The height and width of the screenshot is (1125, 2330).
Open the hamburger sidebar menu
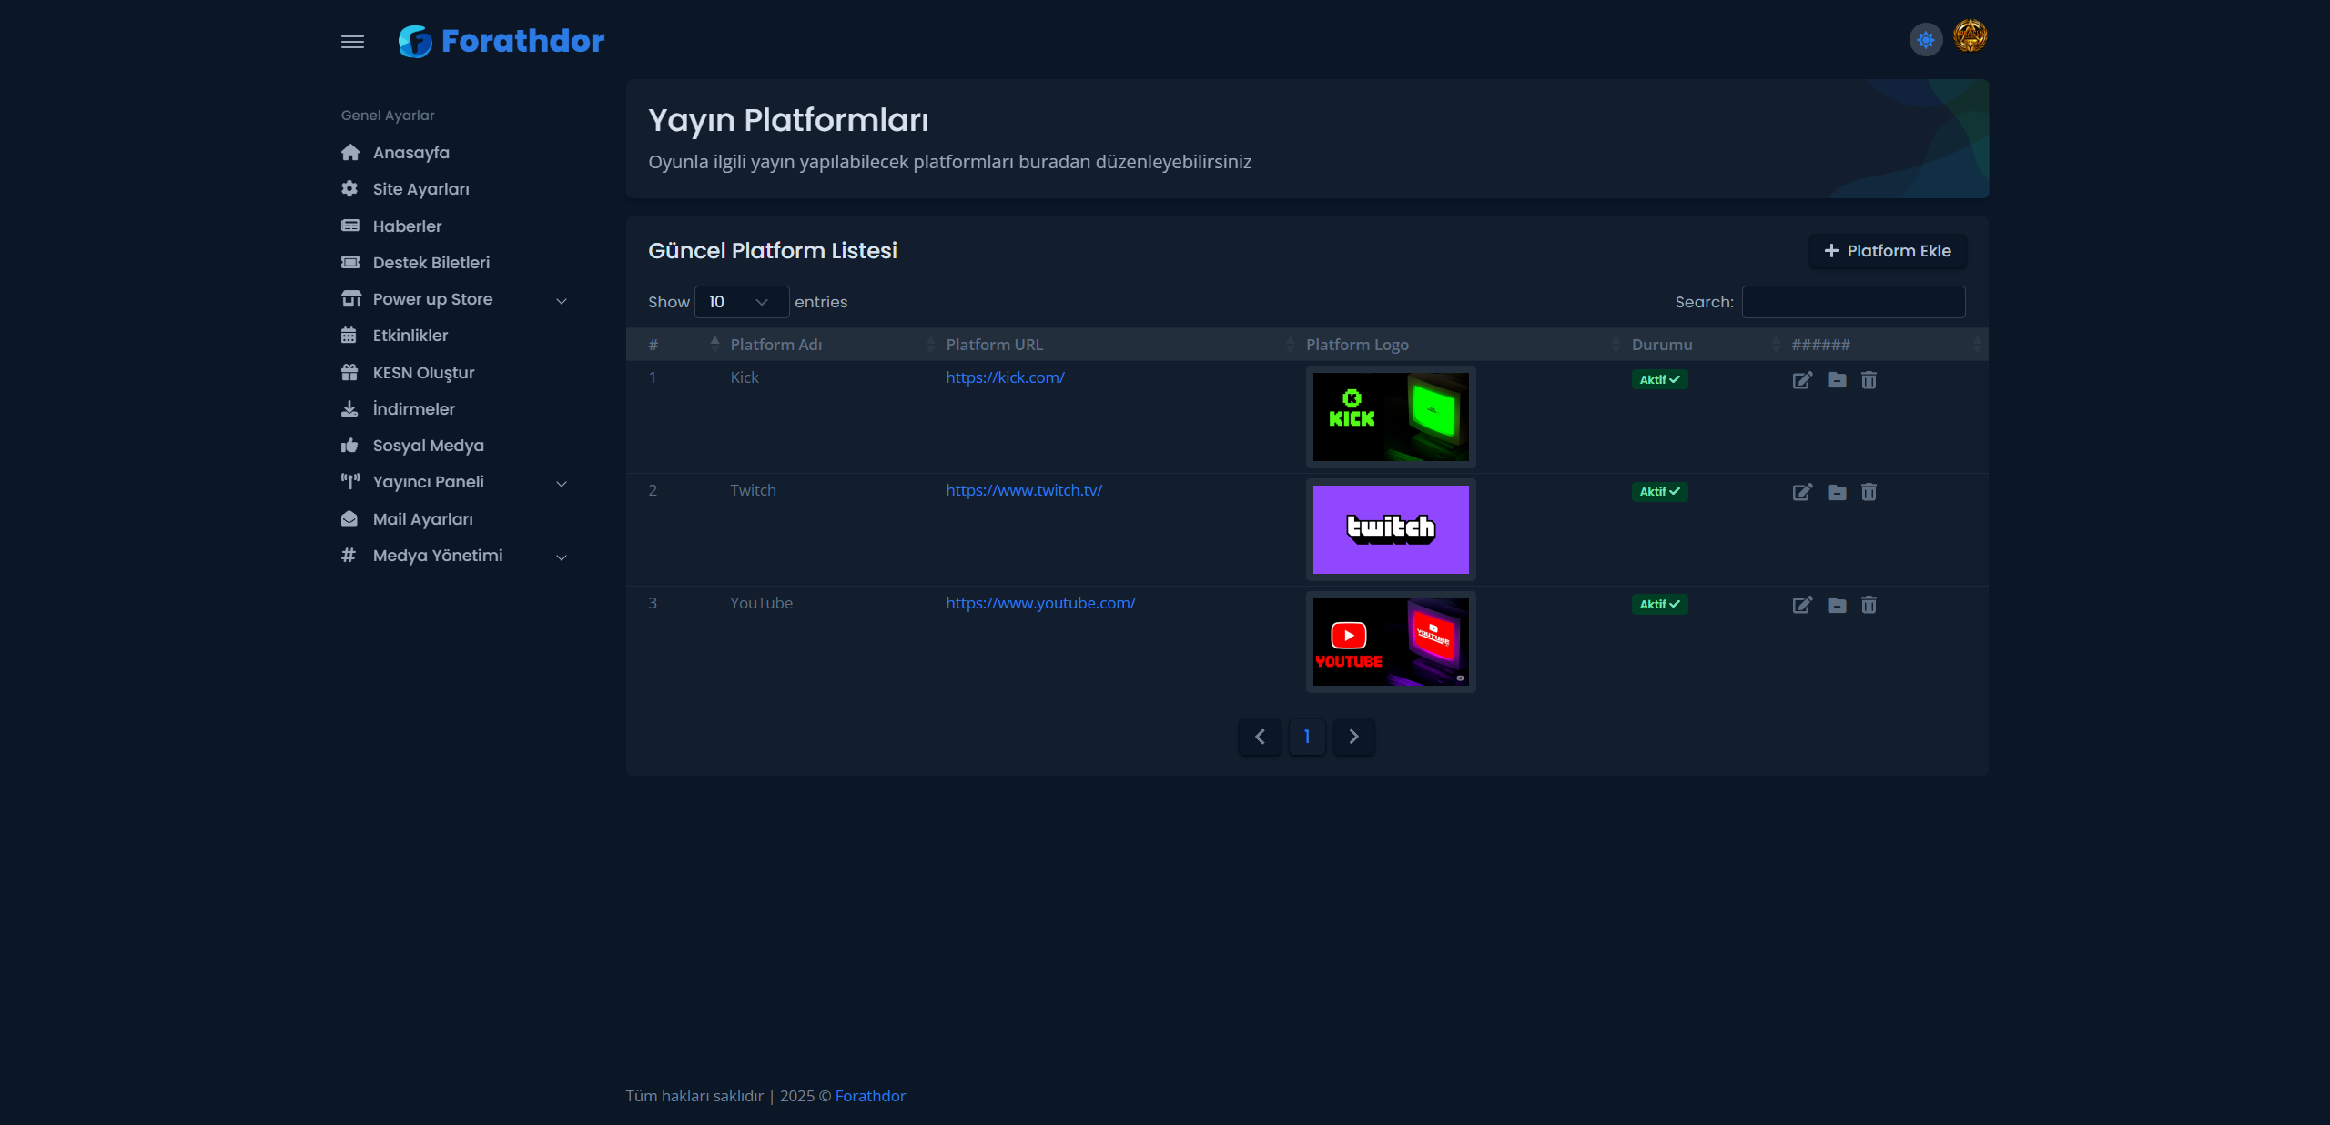click(352, 41)
